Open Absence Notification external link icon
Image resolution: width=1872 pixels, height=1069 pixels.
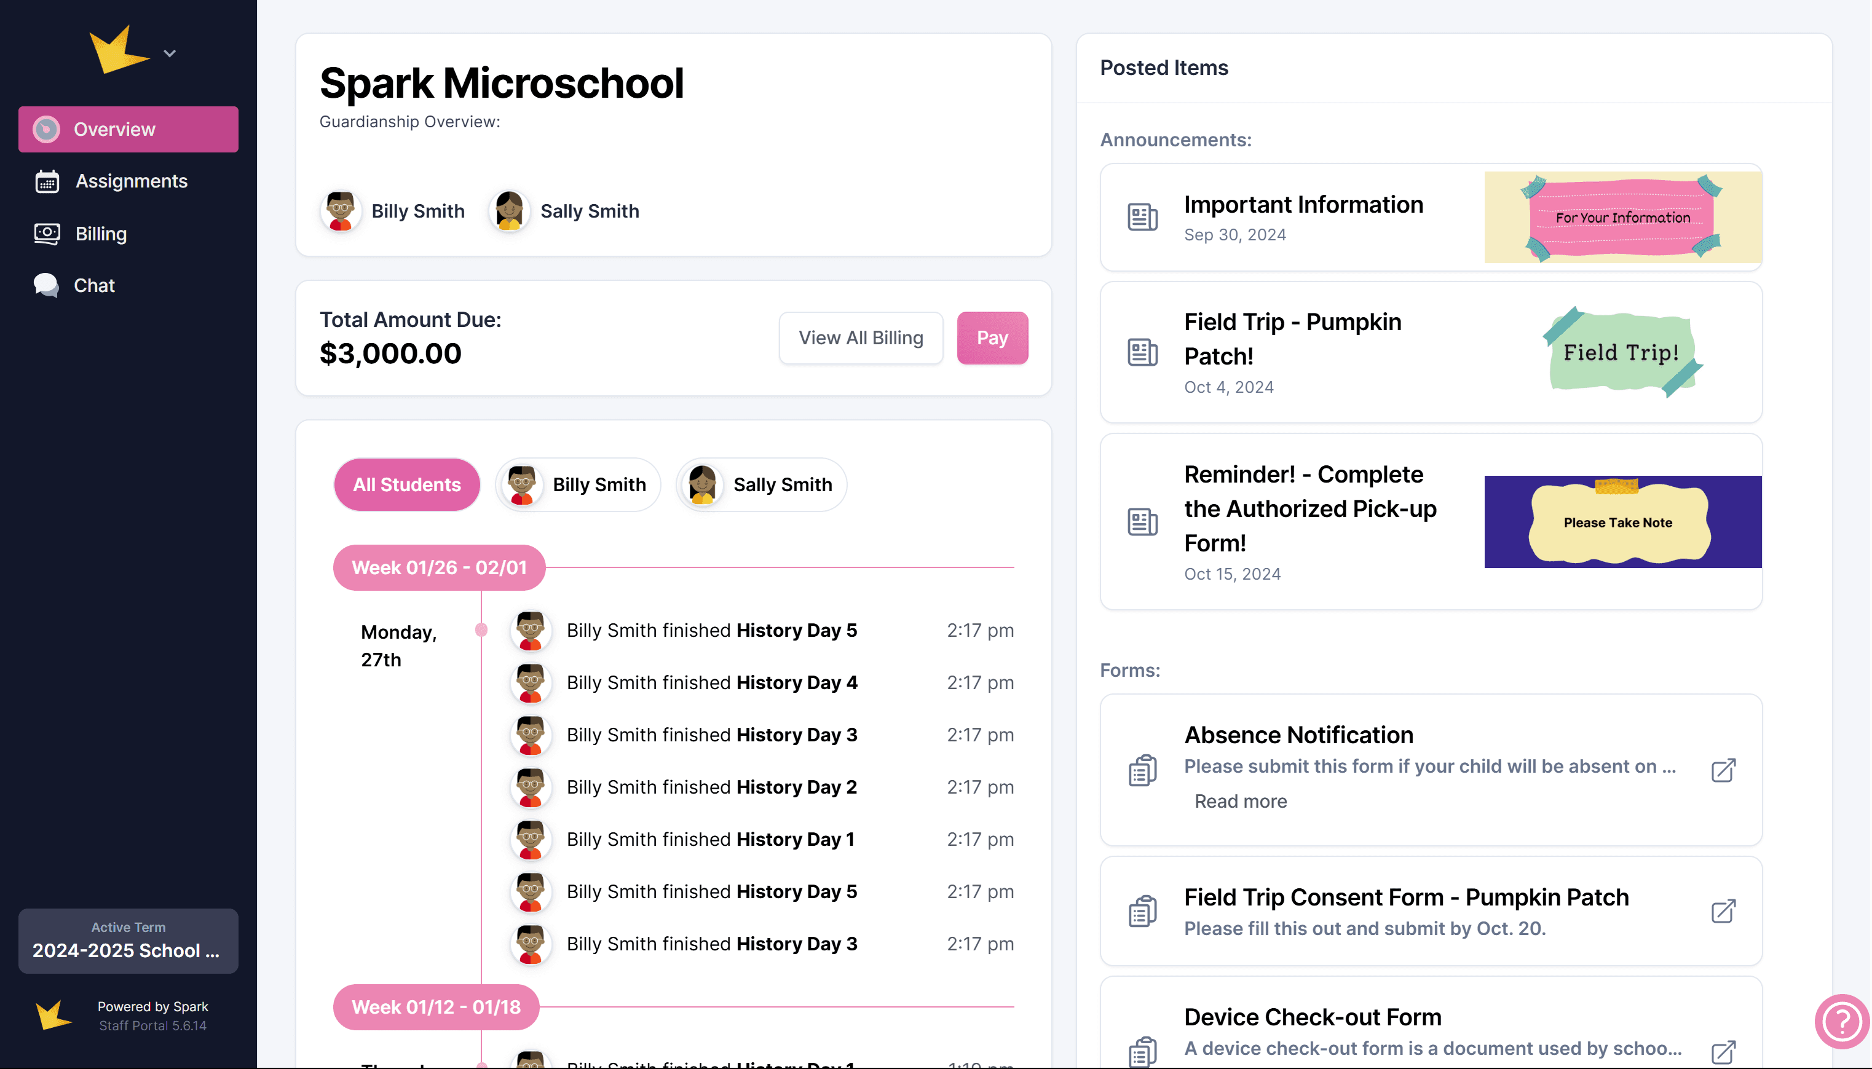coord(1723,770)
